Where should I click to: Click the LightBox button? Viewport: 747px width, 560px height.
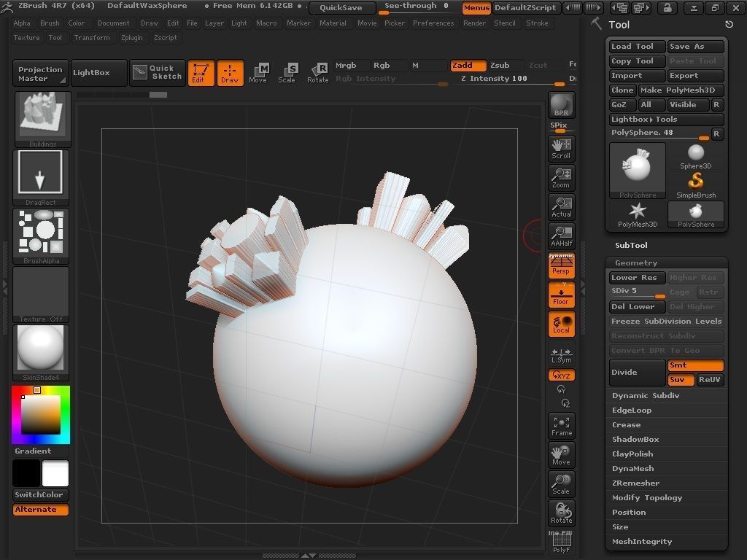[99, 72]
